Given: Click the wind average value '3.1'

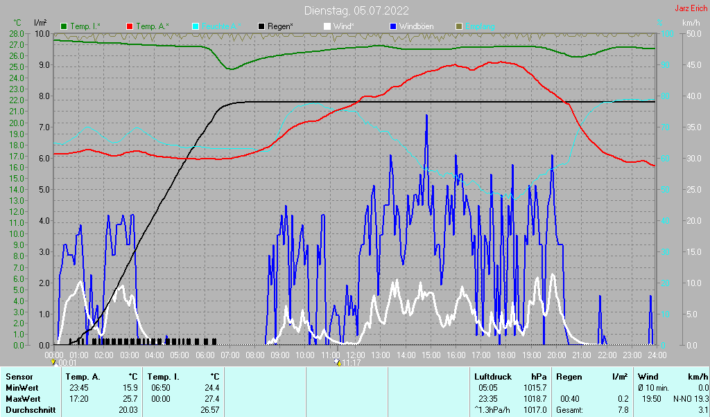Looking at the screenshot, I should tap(703, 410).
